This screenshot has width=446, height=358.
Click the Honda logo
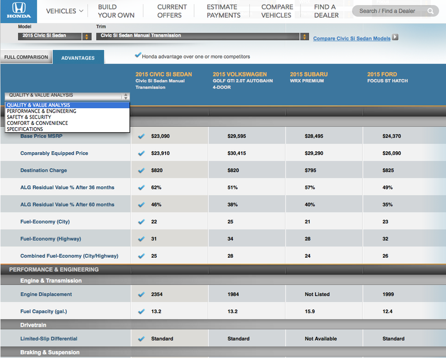(19, 11)
